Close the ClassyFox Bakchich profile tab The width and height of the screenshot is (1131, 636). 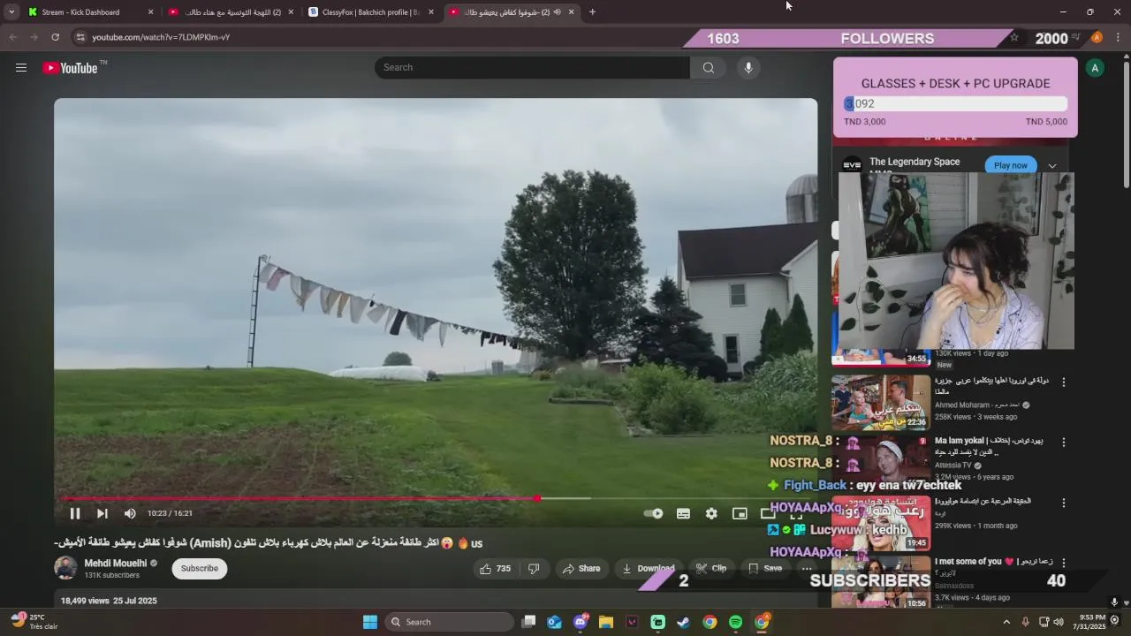pos(430,12)
